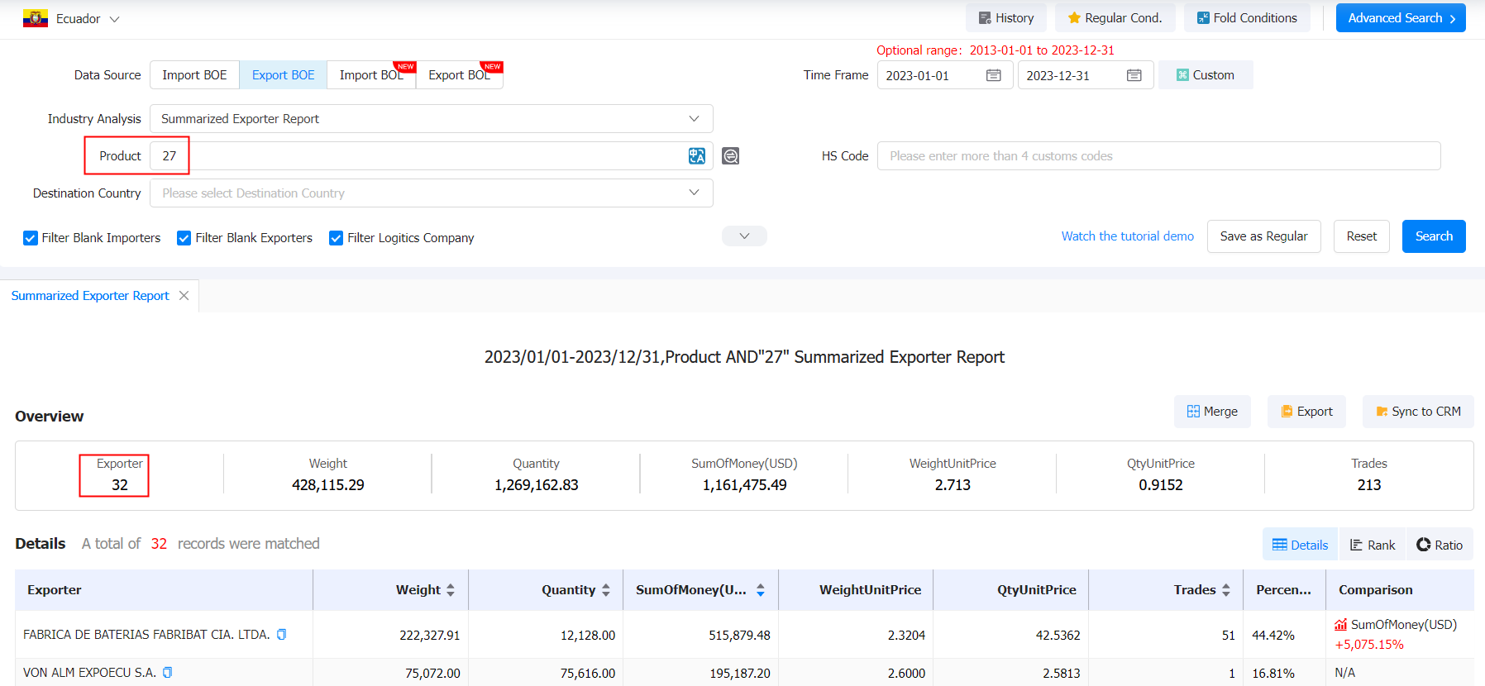1485x686 pixels.
Task: Sort by Trades column arrows
Action: click(1226, 590)
